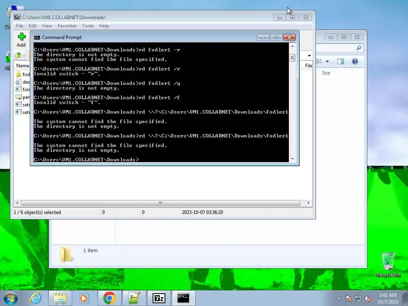
Task: Click the change view icon in Explorer window
Action: (319, 61)
